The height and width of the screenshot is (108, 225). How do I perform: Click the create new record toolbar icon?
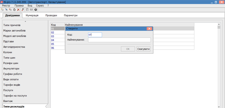click(x=2, y=10)
